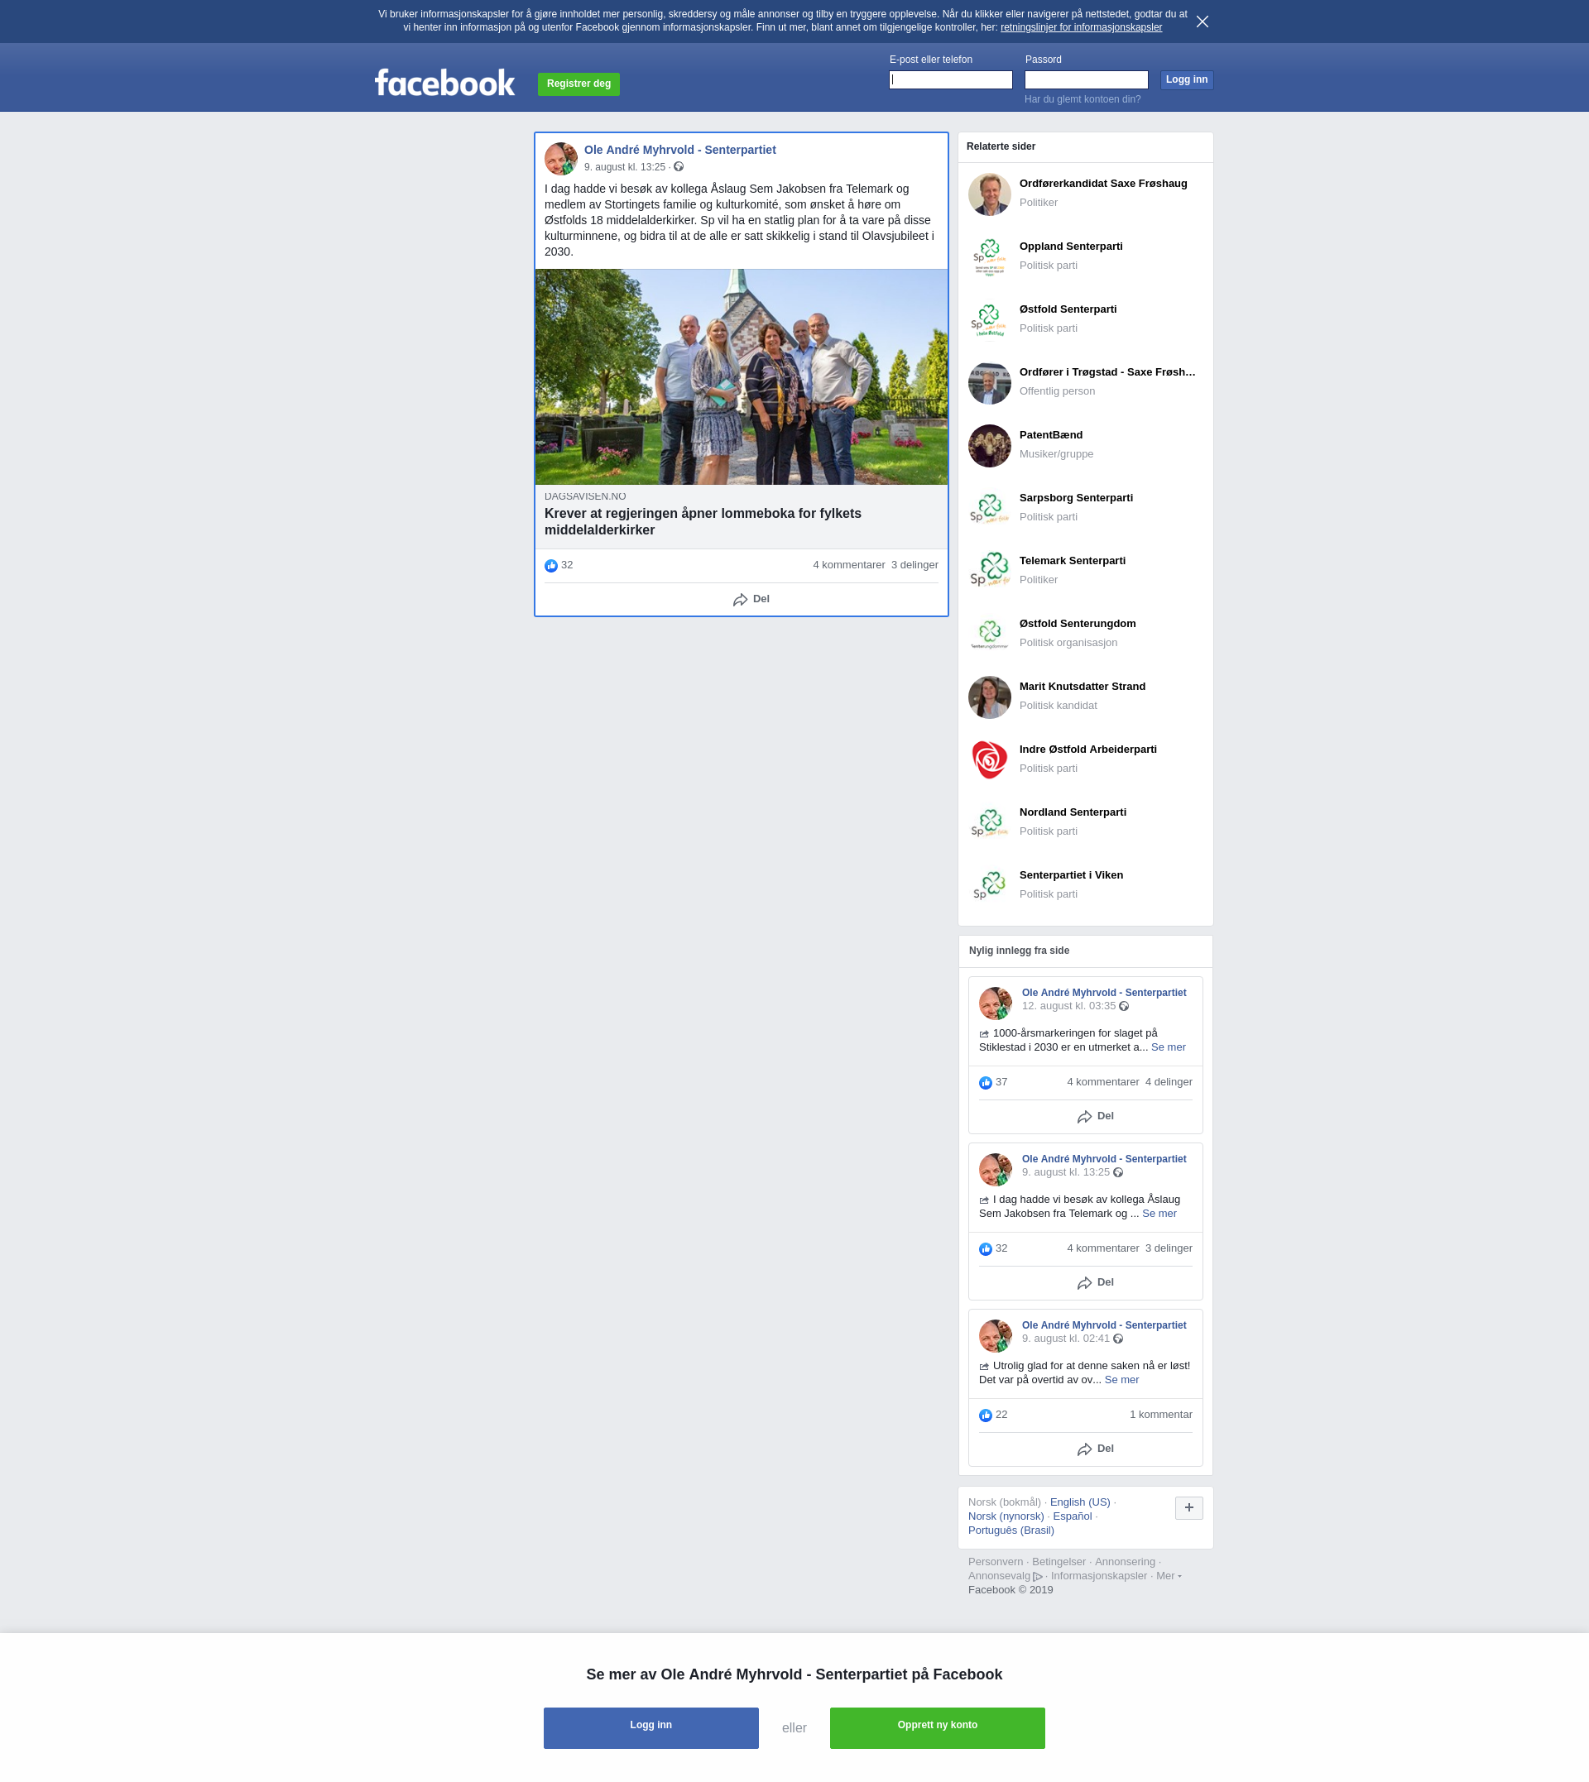Click the Facebook logo

point(444,84)
